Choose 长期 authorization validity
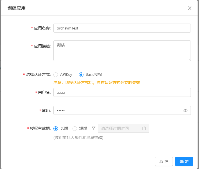The image size is (199, 169). tap(56, 128)
